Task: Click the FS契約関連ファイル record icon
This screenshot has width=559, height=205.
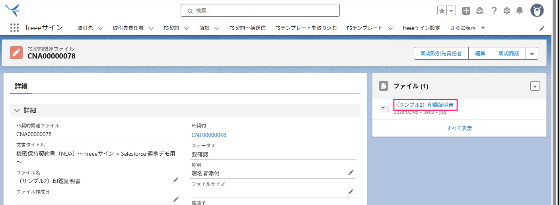Action: click(x=16, y=53)
